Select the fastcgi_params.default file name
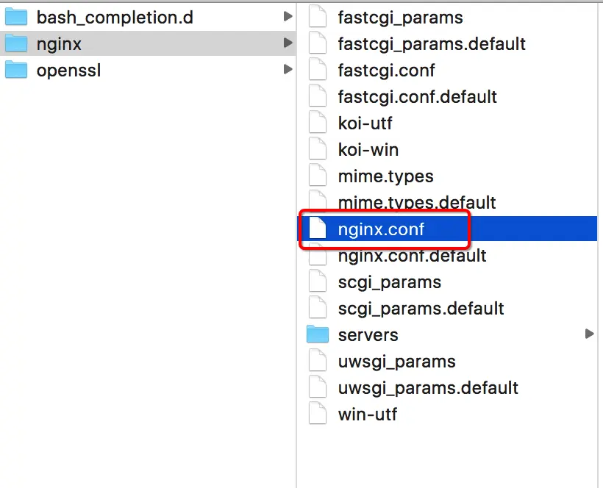 432,44
